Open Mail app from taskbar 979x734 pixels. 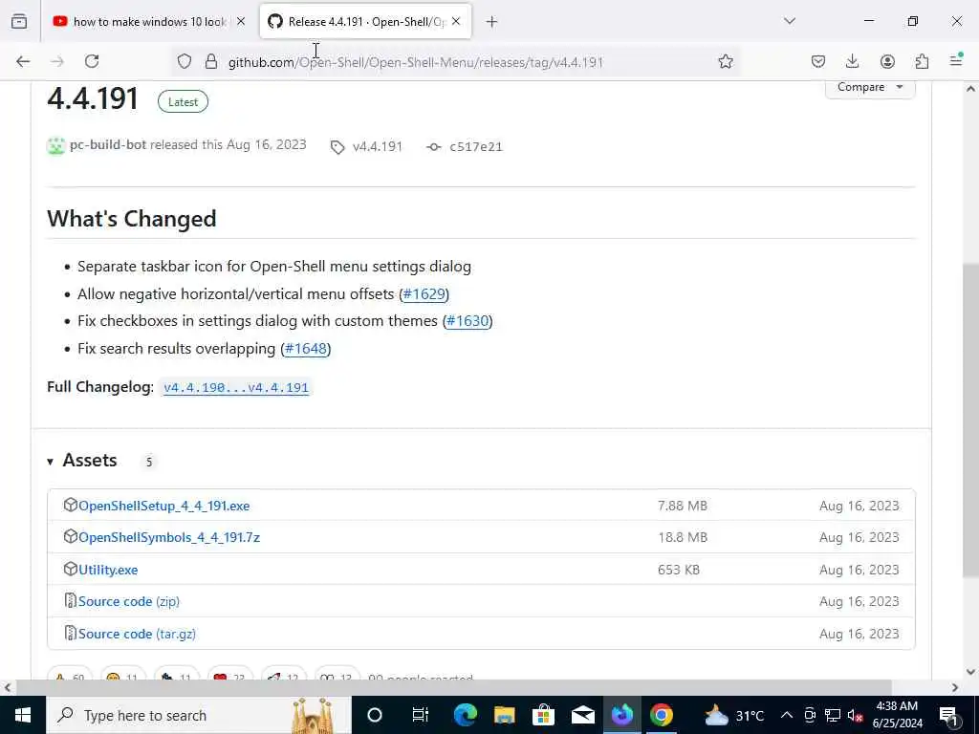pos(583,715)
